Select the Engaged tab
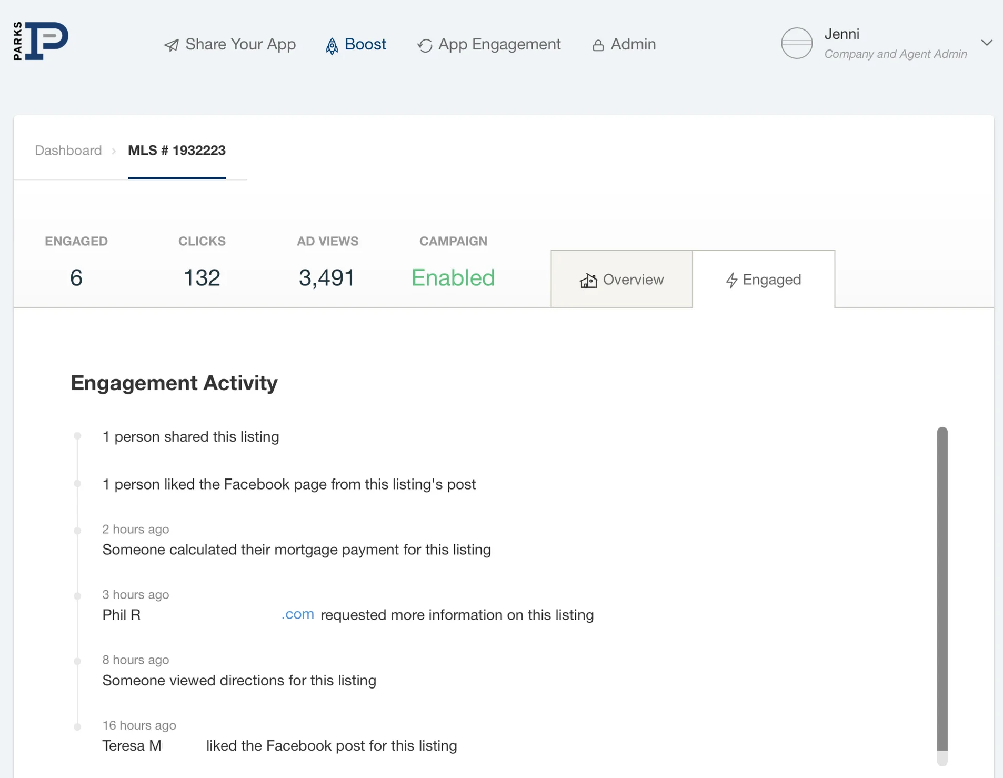 pos(764,279)
